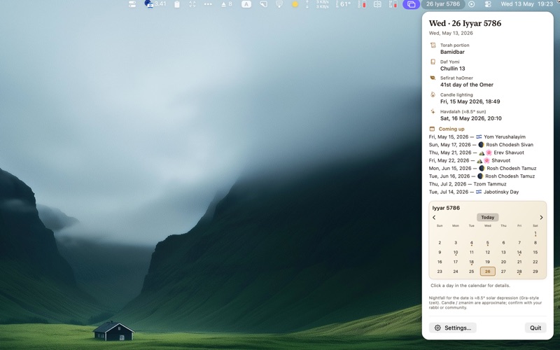Click the 'Fri, May 22, 2026 Shavuot' row
Screen dimensions: 560x350
tap(470, 160)
